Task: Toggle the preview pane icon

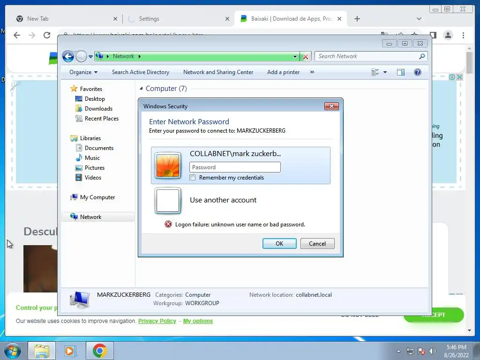Action: coord(401,72)
